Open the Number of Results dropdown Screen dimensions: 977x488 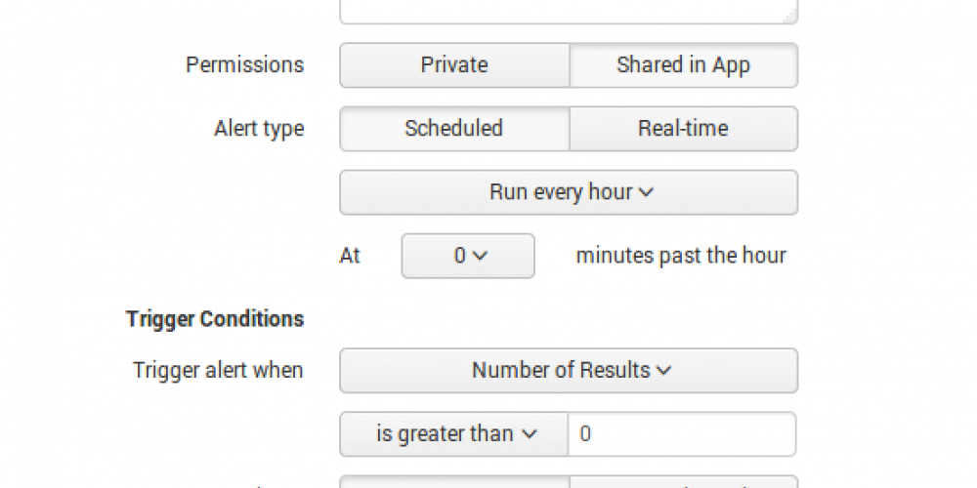coord(569,371)
